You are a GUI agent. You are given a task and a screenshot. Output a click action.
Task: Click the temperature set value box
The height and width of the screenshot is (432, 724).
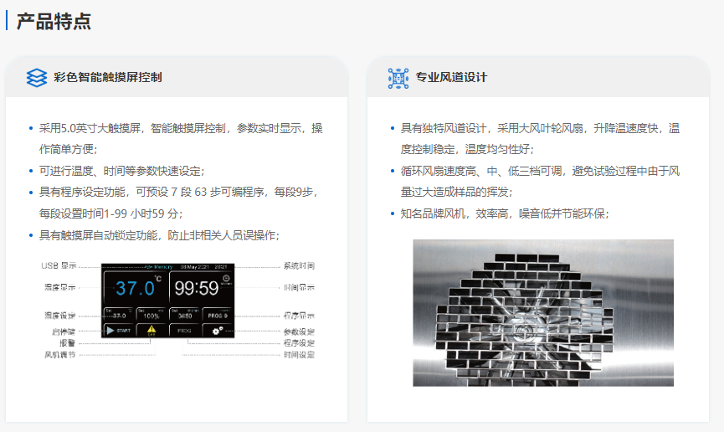[119, 314]
